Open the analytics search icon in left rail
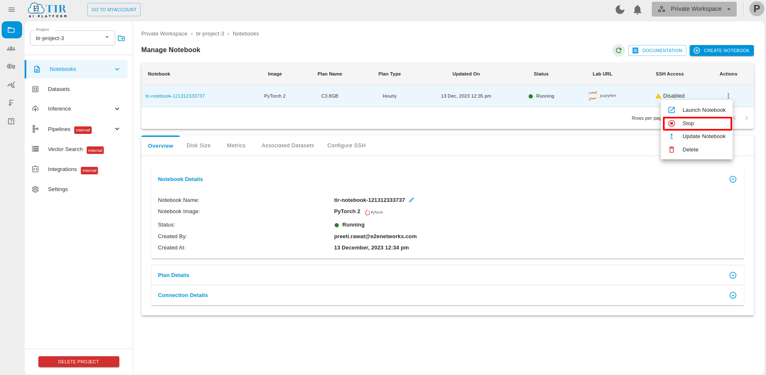 click(11, 85)
